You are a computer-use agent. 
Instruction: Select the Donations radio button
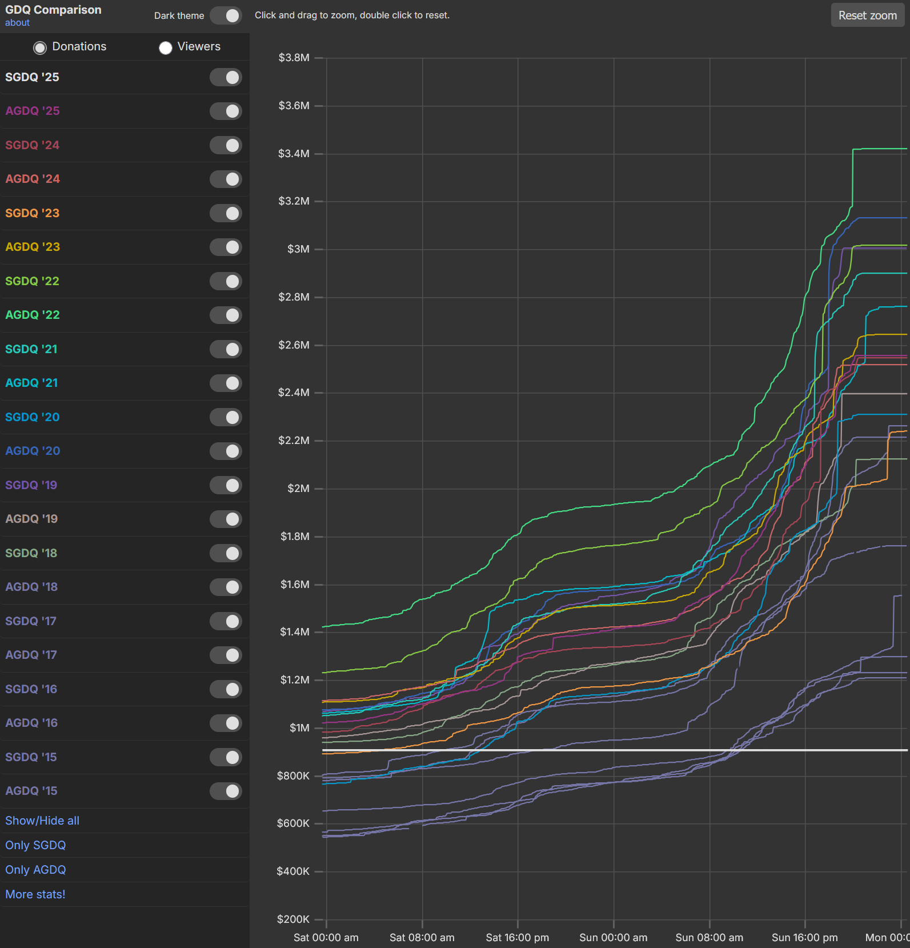click(x=39, y=48)
